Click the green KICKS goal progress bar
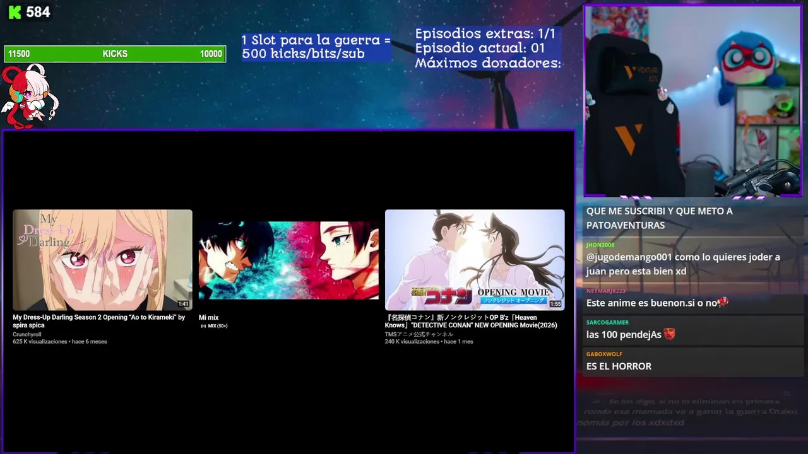The image size is (808, 454). click(115, 54)
